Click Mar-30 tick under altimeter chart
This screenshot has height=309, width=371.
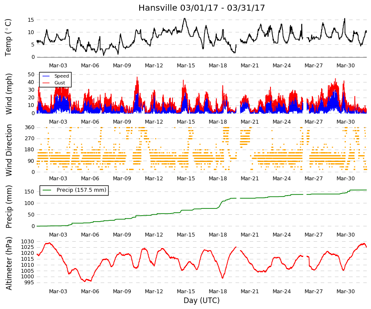(x=345, y=292)
